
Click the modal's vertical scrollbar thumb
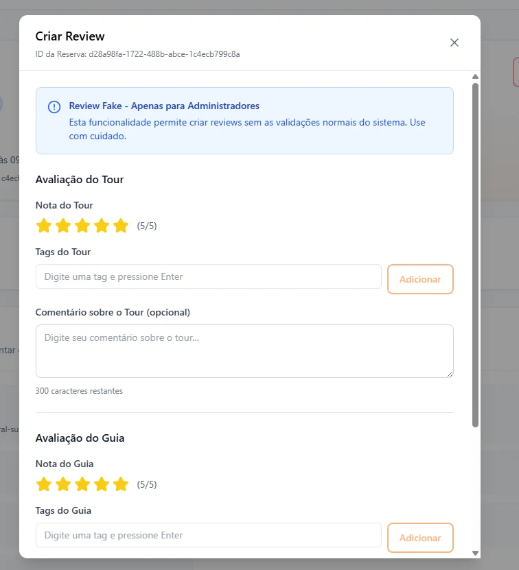475,255
